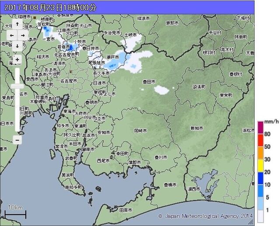Click the 豊川市 label on the map
Image resolution: width=280 pixels, height=226 pixels.
tap(161, 157)
